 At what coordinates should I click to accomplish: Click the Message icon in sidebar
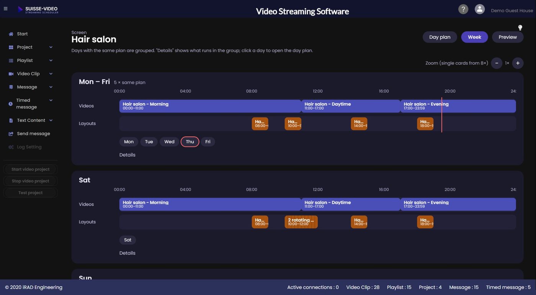click(x=11, y=87)
